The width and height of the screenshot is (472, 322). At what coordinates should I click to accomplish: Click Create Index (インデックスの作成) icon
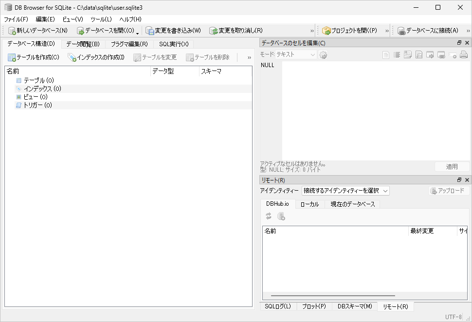(72, 57)
